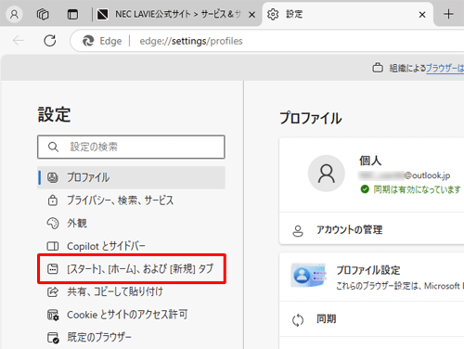Viewport: 464px width, 349px height.
Task: Open 同期 settings row
Action: tap(371, 319)
